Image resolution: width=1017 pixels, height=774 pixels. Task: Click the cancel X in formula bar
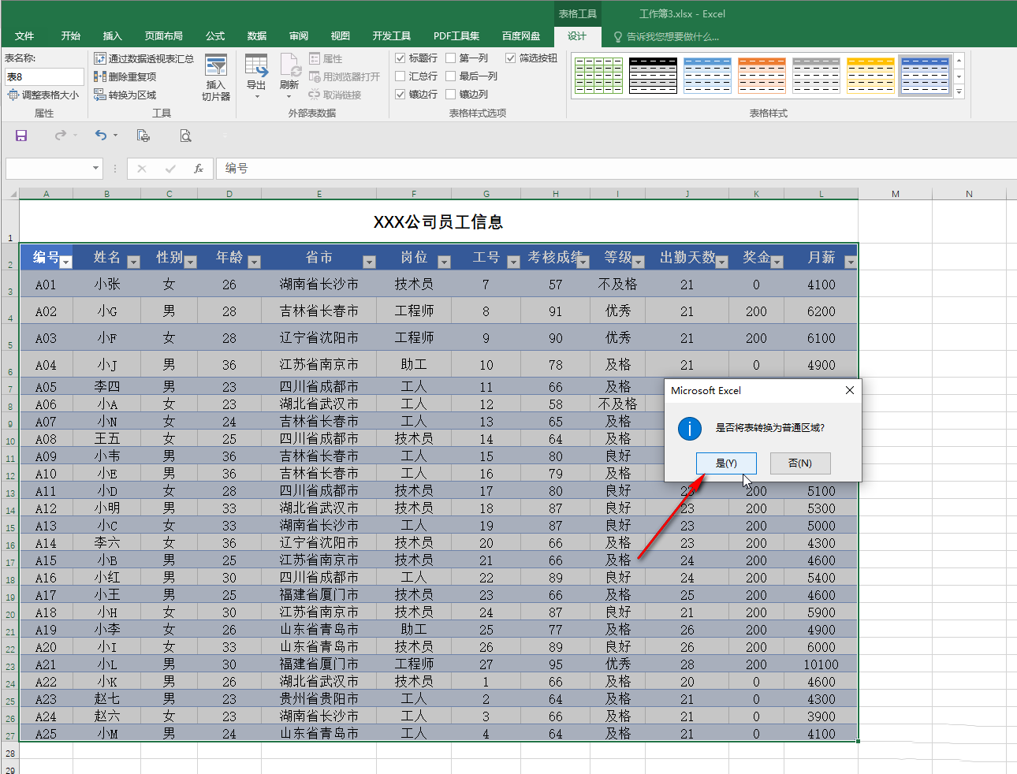(x=142, y=169)
